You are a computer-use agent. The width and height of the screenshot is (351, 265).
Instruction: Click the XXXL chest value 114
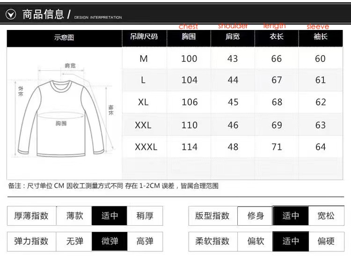coord(189,147)
